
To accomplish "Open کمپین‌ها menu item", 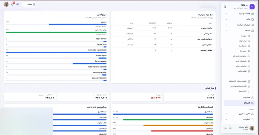I will [243, 51].
